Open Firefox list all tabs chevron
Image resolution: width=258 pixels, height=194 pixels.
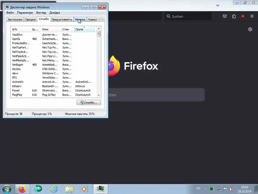[217, 6]
